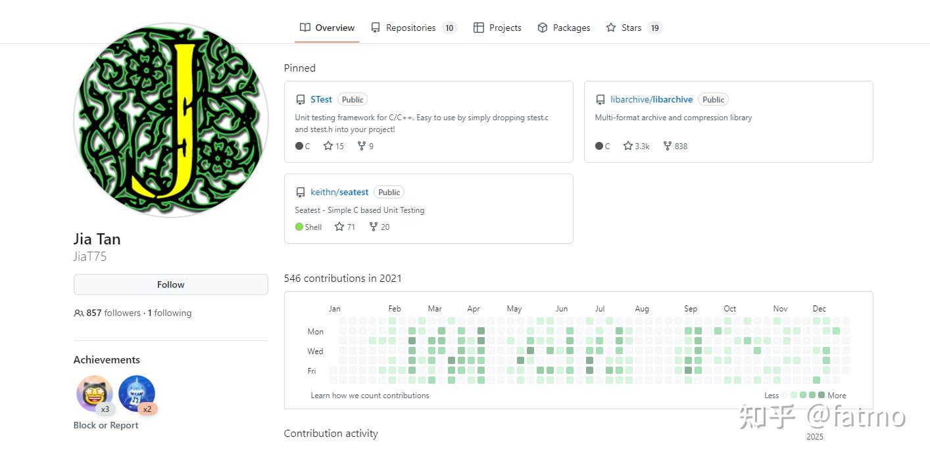Open the STest repository link
Viewport: 930px width, 454px height.
(321, 100)
